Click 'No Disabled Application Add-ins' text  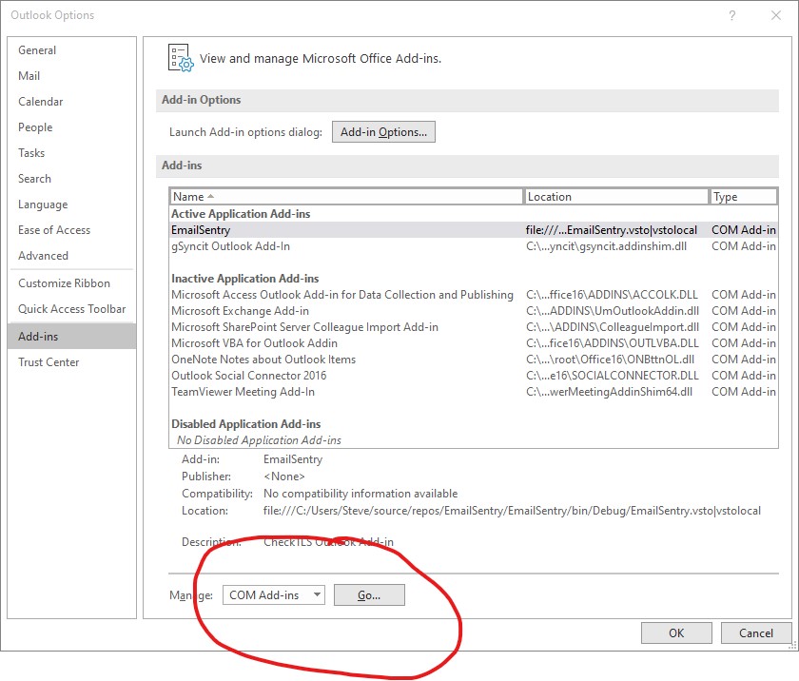(x=259, y=440)
